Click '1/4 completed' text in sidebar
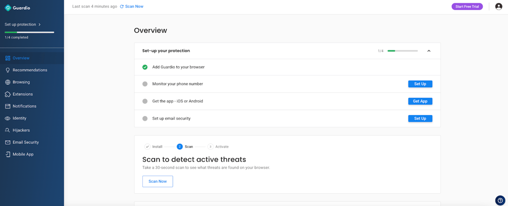 coord(16,38)
